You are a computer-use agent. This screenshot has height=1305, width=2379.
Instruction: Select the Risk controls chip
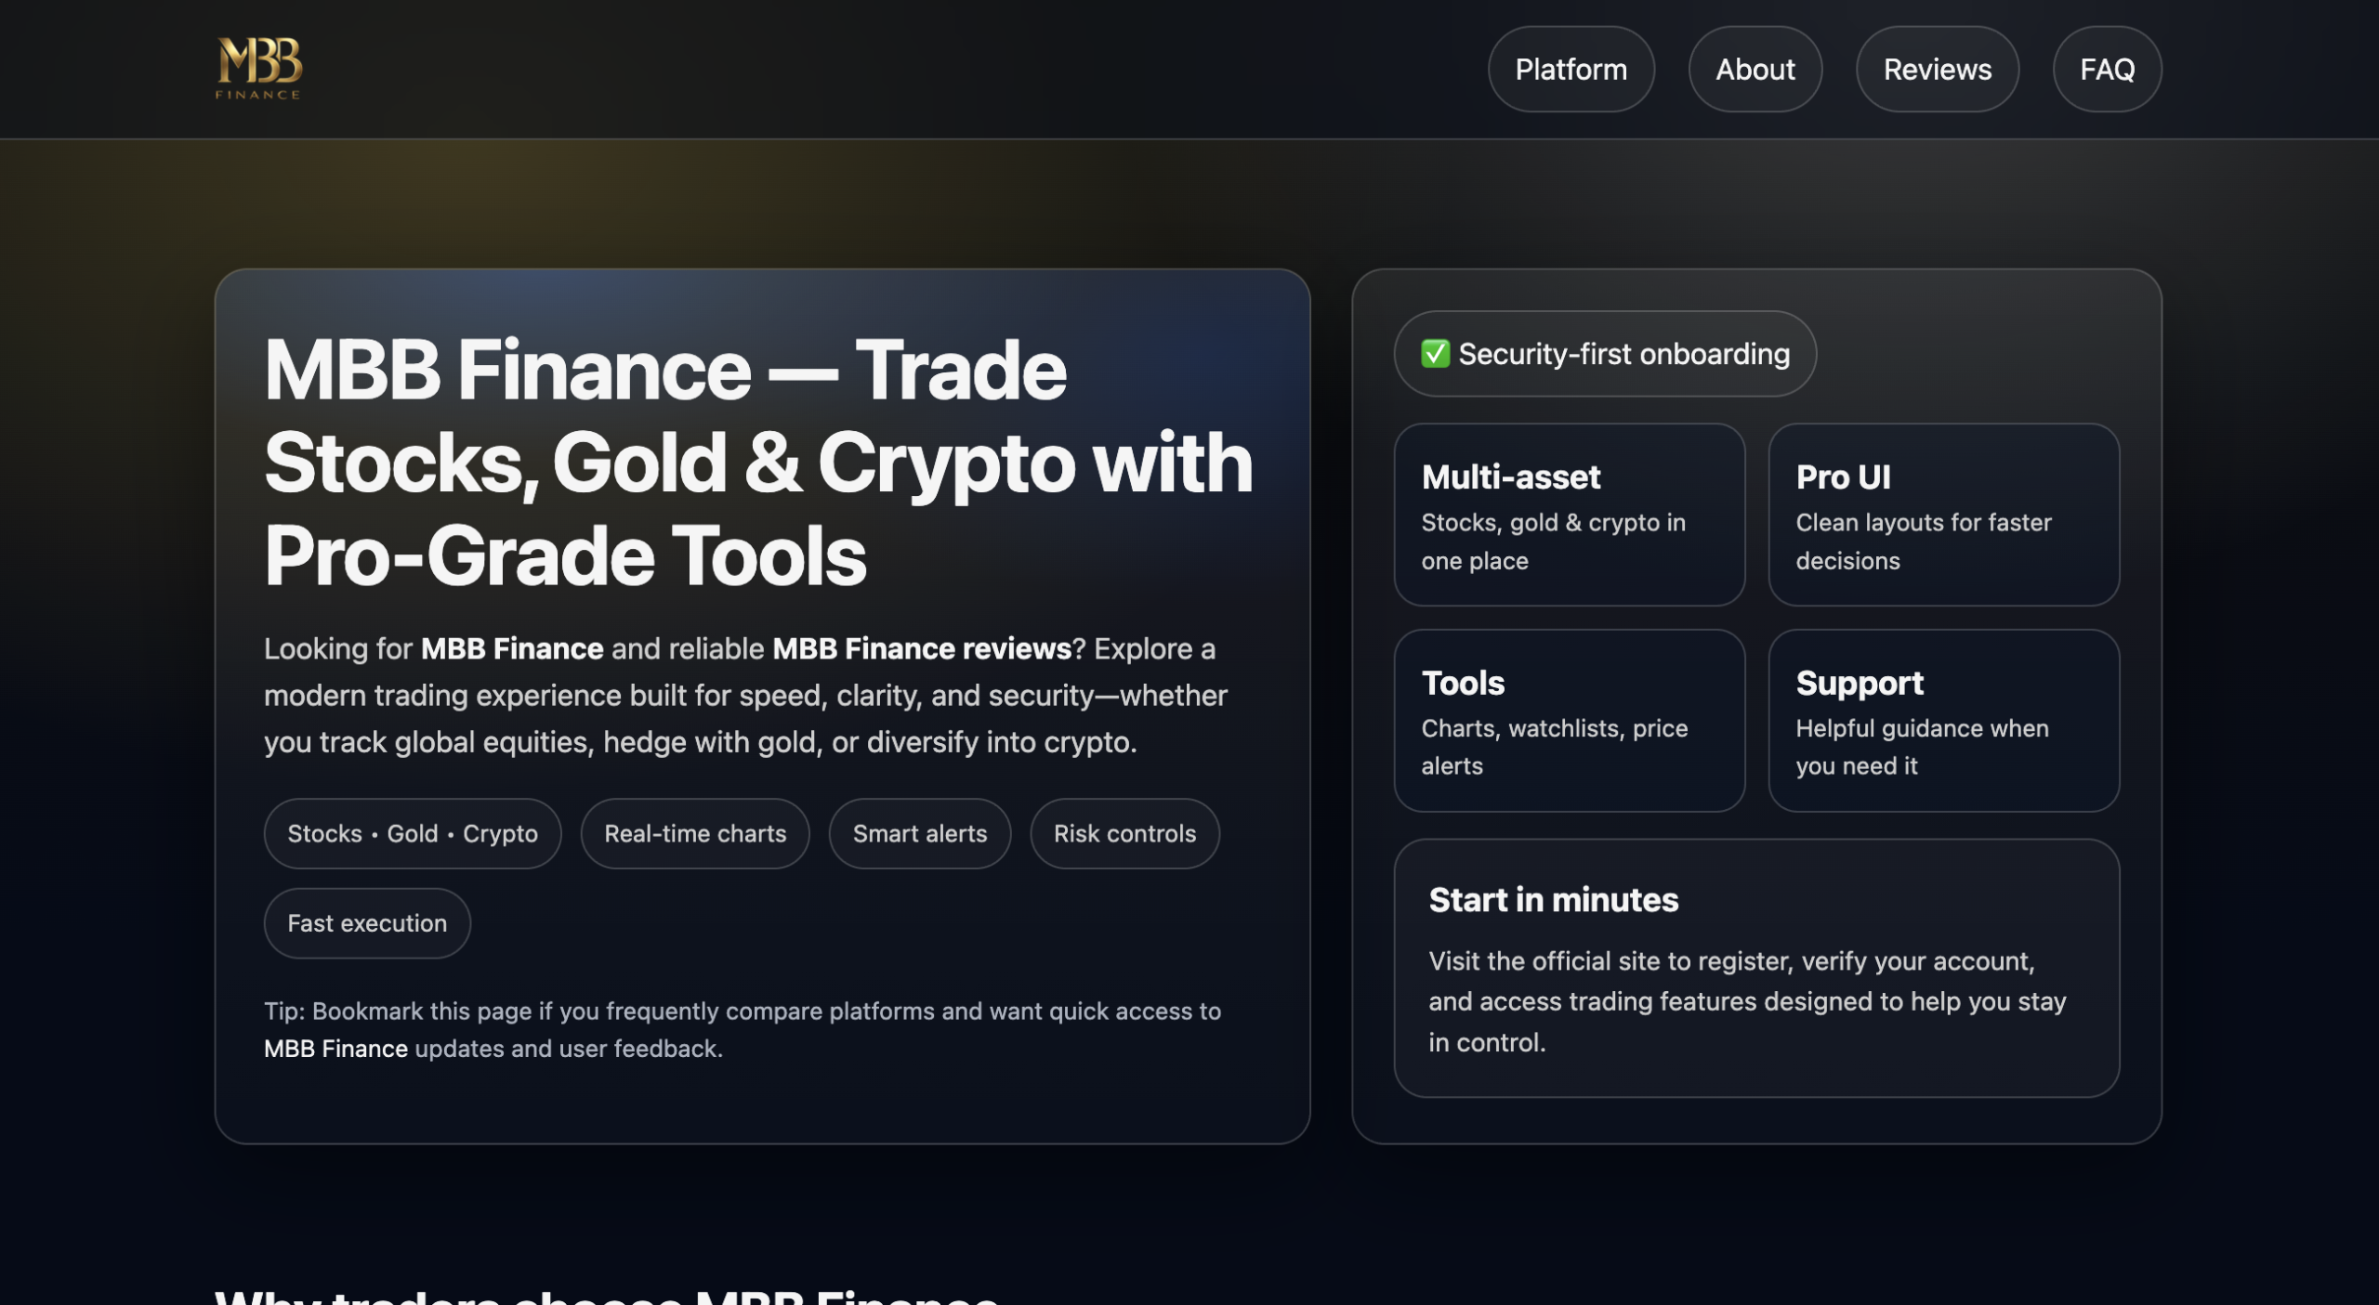point(1124,833)
